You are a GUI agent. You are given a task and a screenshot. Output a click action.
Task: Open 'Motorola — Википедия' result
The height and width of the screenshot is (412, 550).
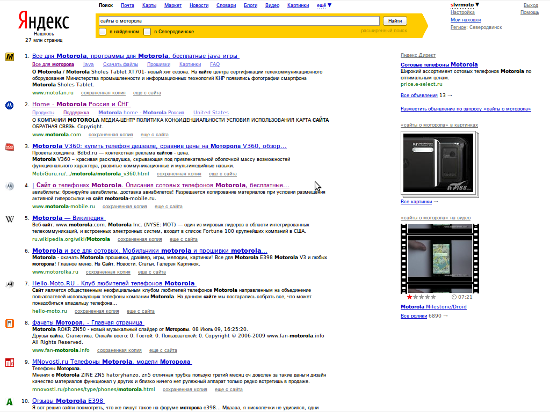click(x=69, y=218)
